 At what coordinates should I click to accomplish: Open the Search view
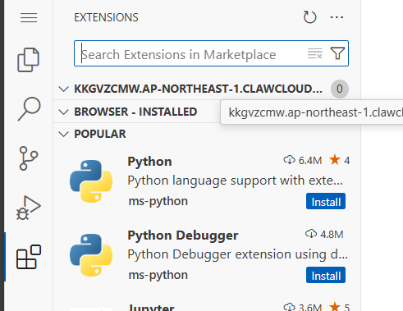29,108
